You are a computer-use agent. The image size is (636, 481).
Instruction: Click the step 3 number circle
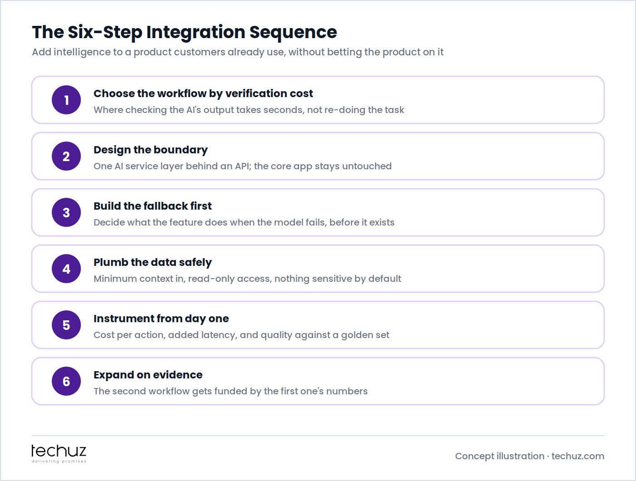click(66, 212)
